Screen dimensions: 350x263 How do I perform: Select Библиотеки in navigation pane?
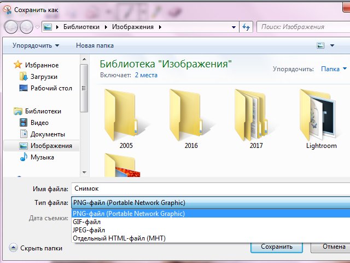pyautogui.click(x=43, y=111)
